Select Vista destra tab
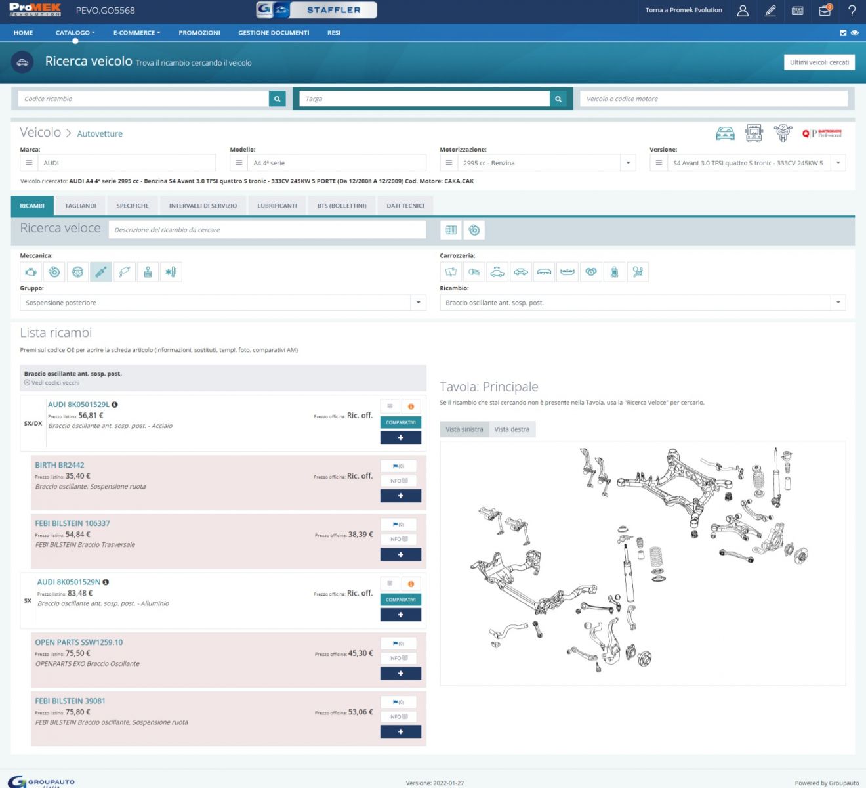866x788 pixels. pos(512,429)
